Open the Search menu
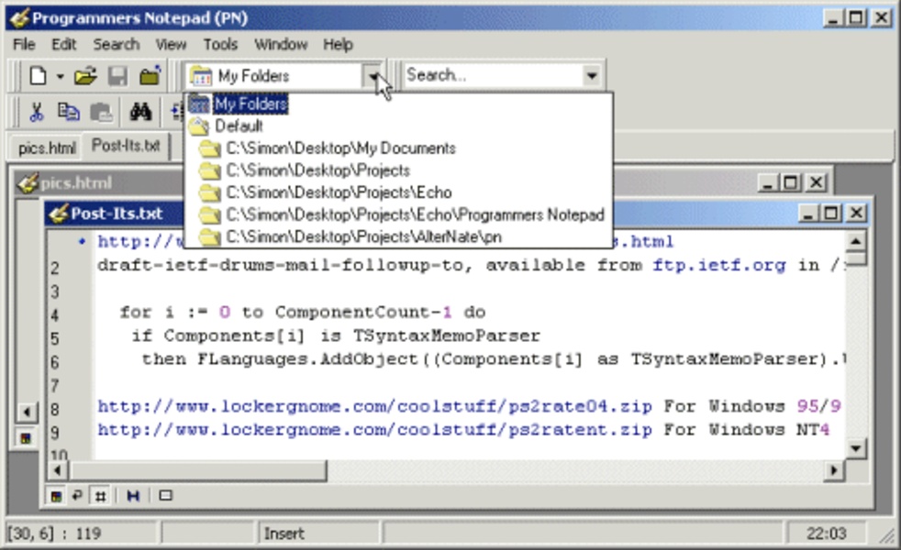This screenshot has height=550, width=901. click(x=117, y=44)
